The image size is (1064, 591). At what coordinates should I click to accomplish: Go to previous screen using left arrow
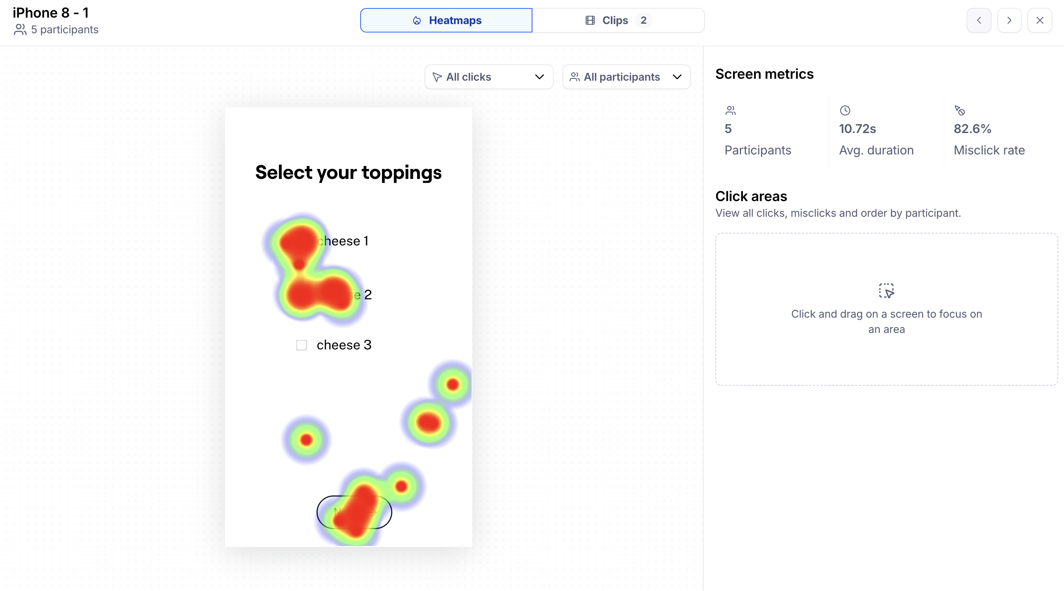point(979,20)
